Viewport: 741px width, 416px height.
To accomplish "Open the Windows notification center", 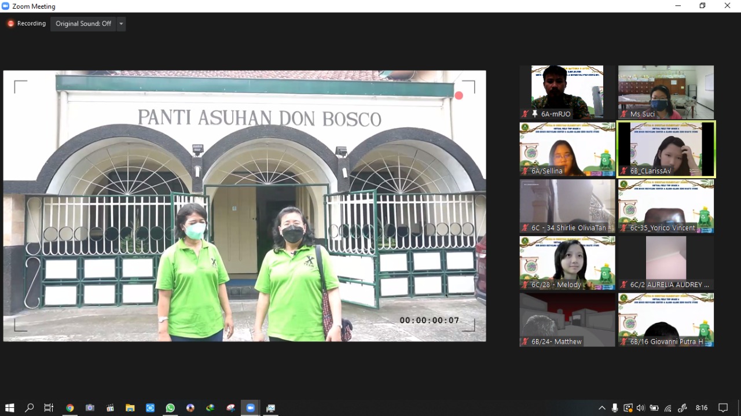I will click(x=723, y=408).
